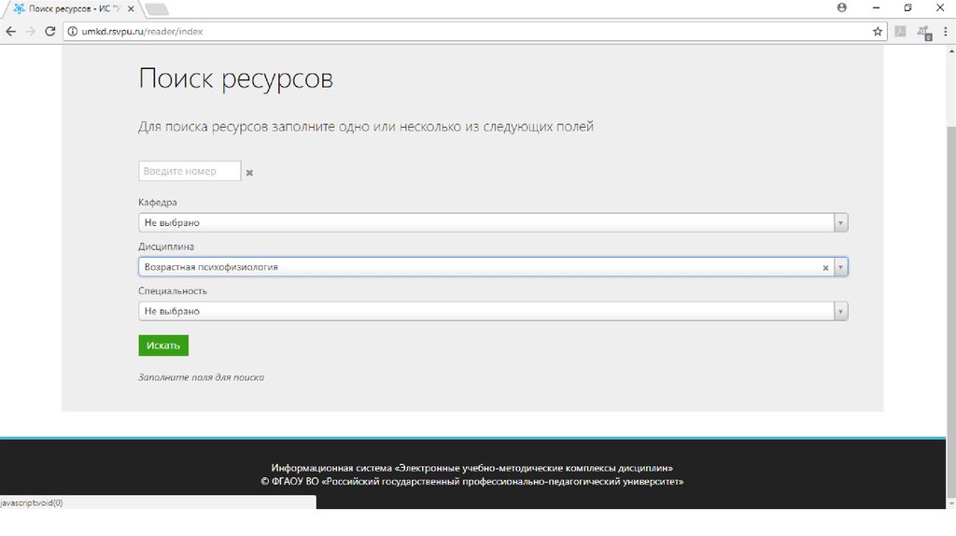
Task: Expand the Дисциплина dropdown arrow
Action: click(x=840, y=267)
